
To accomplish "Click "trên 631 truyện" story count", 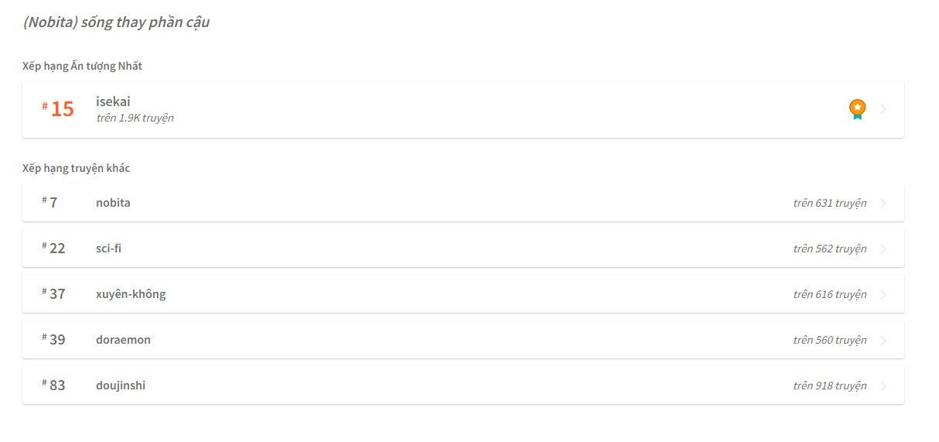I will point(829,204).
